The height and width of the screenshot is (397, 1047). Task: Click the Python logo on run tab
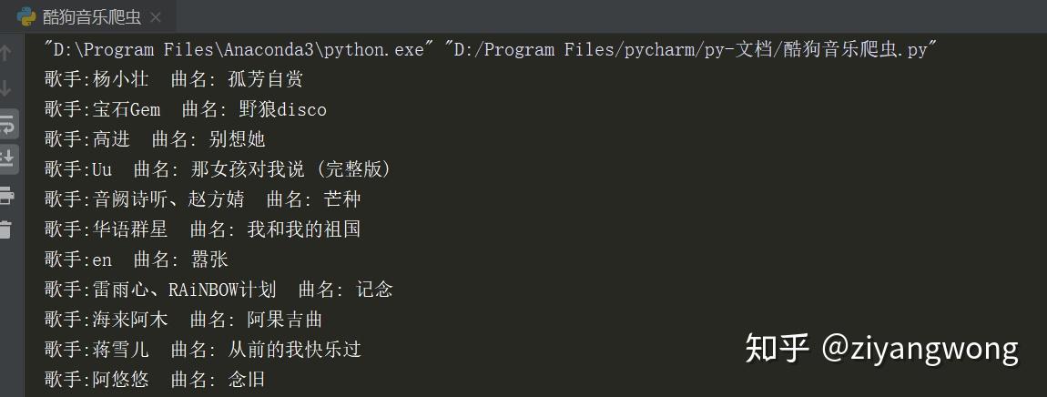click(x=26, y=16)
